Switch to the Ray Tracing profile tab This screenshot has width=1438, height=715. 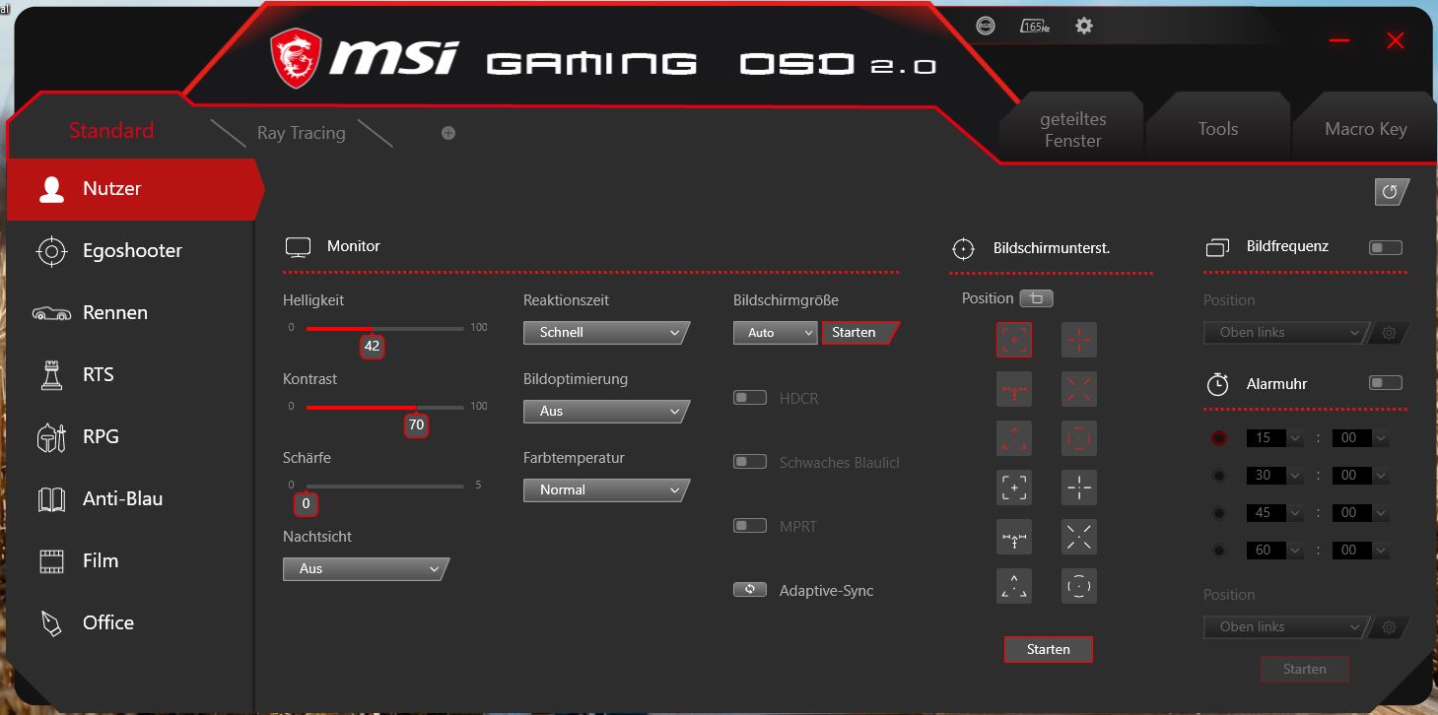(301, 133)
